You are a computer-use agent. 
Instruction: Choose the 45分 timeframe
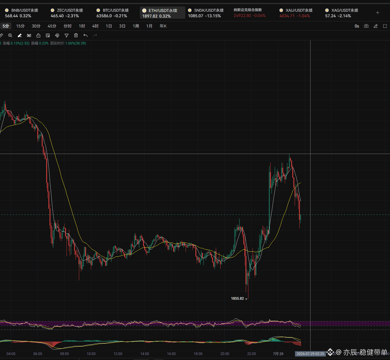52,26
